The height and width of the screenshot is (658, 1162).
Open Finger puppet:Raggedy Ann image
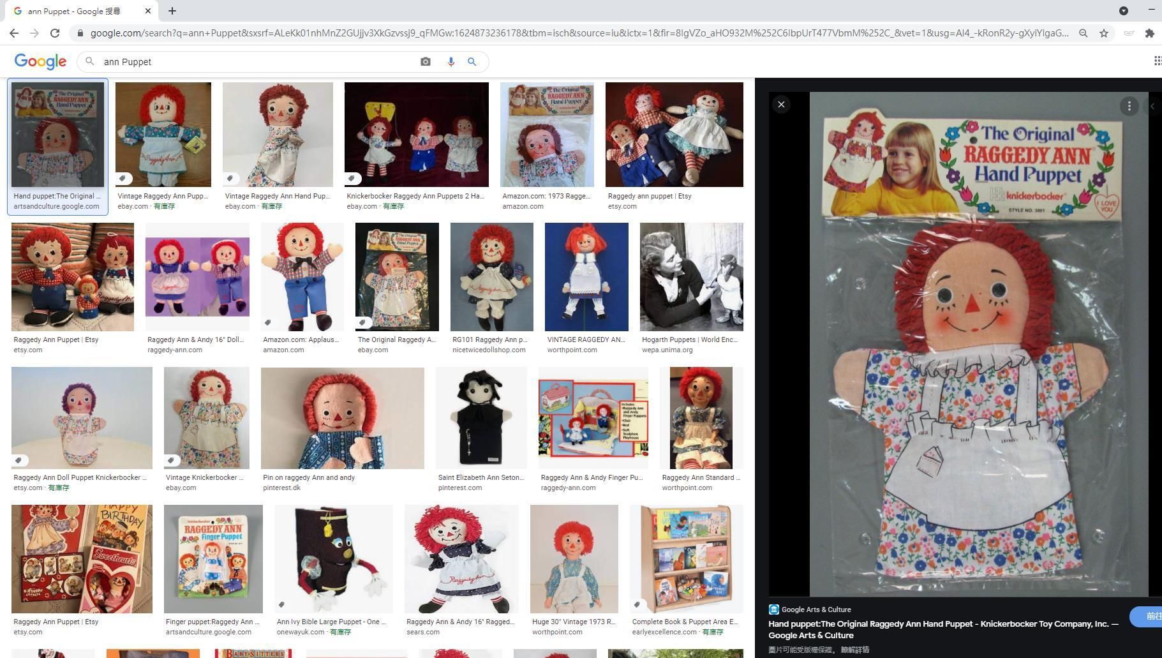click(x=213, y=559)
